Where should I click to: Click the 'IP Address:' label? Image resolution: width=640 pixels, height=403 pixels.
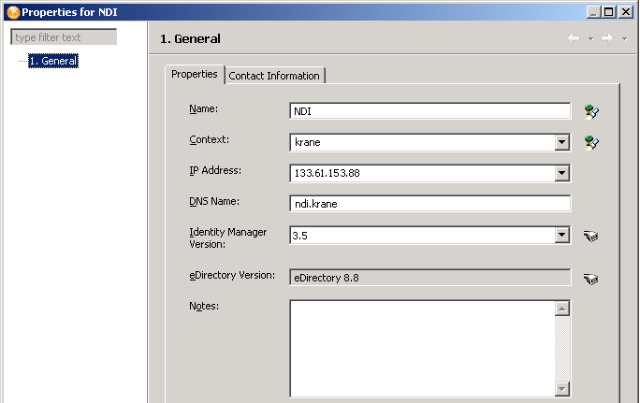(x=215, y=170)
